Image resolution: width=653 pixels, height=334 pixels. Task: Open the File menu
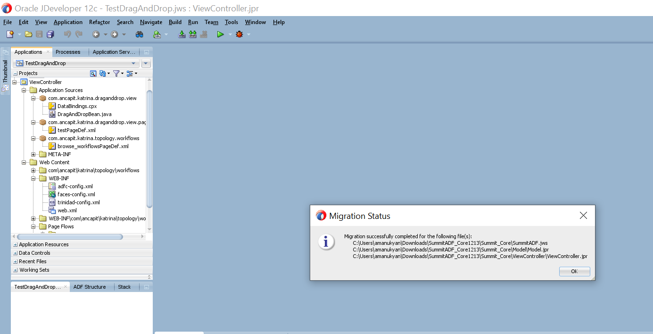[8, 22]
